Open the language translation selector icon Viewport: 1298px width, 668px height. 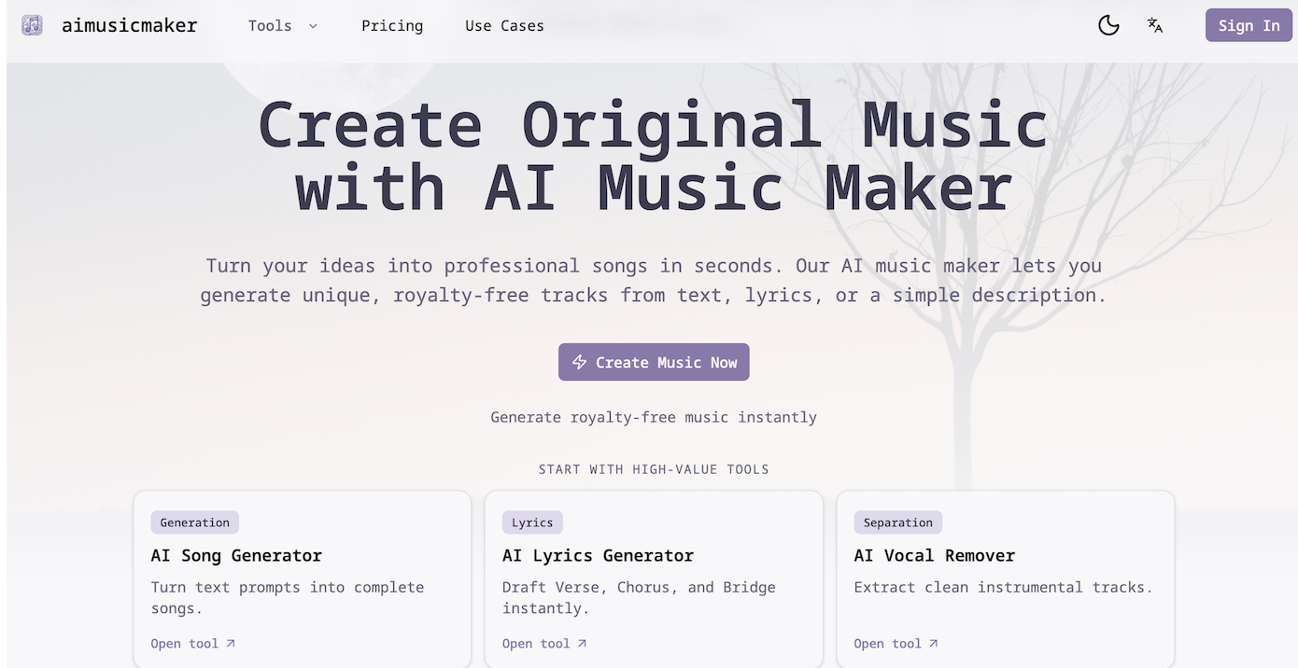tap(1155, 25)
